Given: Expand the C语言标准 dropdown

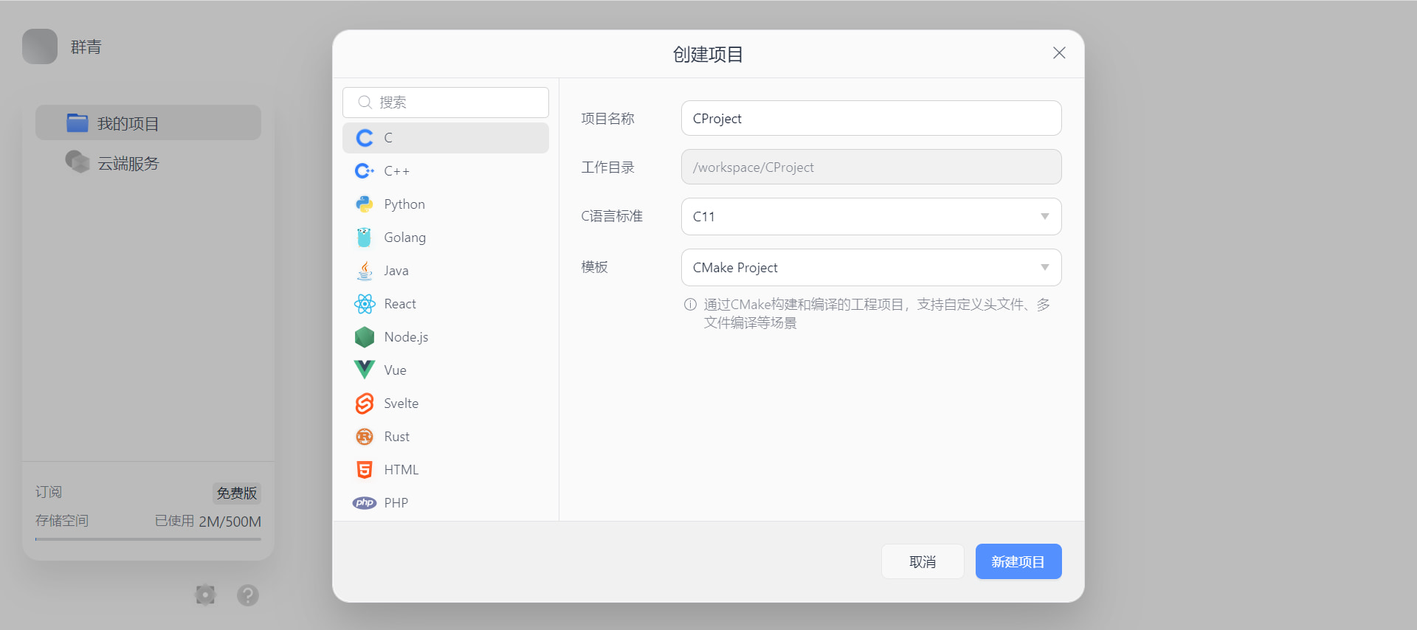Looking at the screenshot, I should (871, 217).
